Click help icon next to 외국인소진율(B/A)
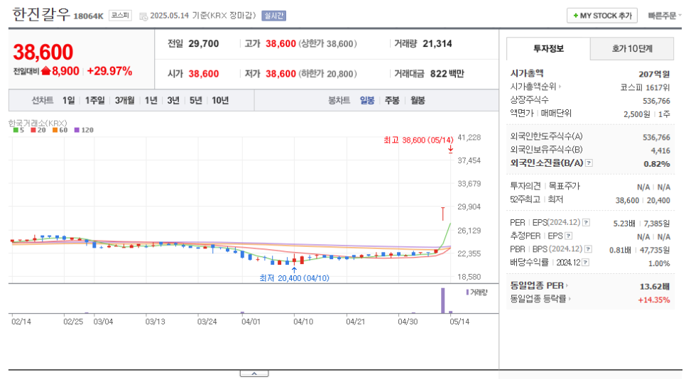 (x=589, y=163)
